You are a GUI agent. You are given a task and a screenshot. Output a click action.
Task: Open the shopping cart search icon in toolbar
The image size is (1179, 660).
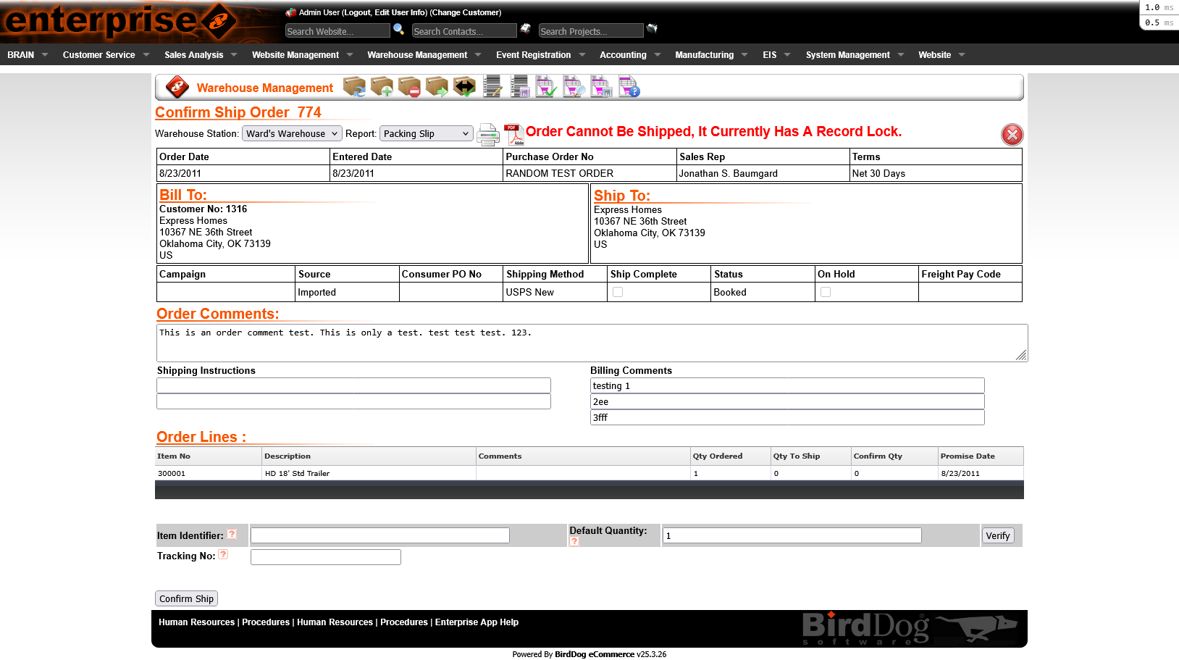click(574, 86)
